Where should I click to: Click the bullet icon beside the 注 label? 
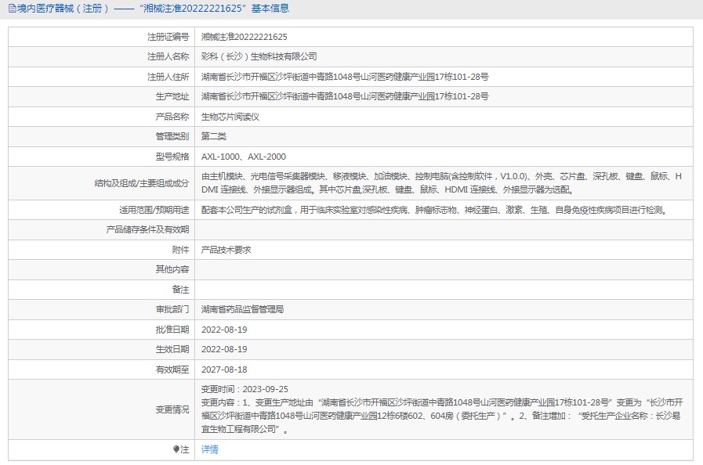click(176, 449)
